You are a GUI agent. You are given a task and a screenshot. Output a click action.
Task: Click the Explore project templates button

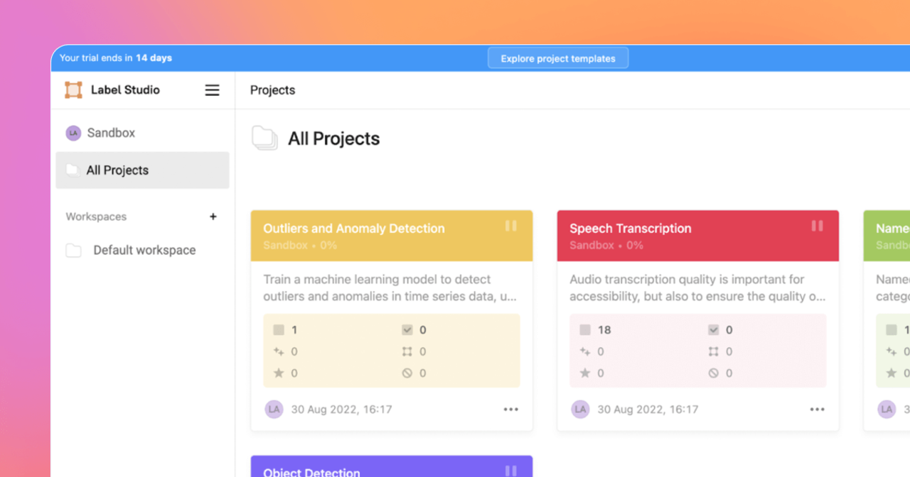558,57
